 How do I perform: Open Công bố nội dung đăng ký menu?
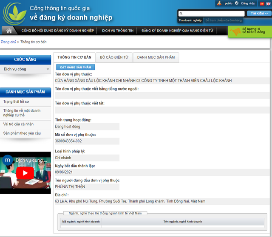tap(57, 31)
